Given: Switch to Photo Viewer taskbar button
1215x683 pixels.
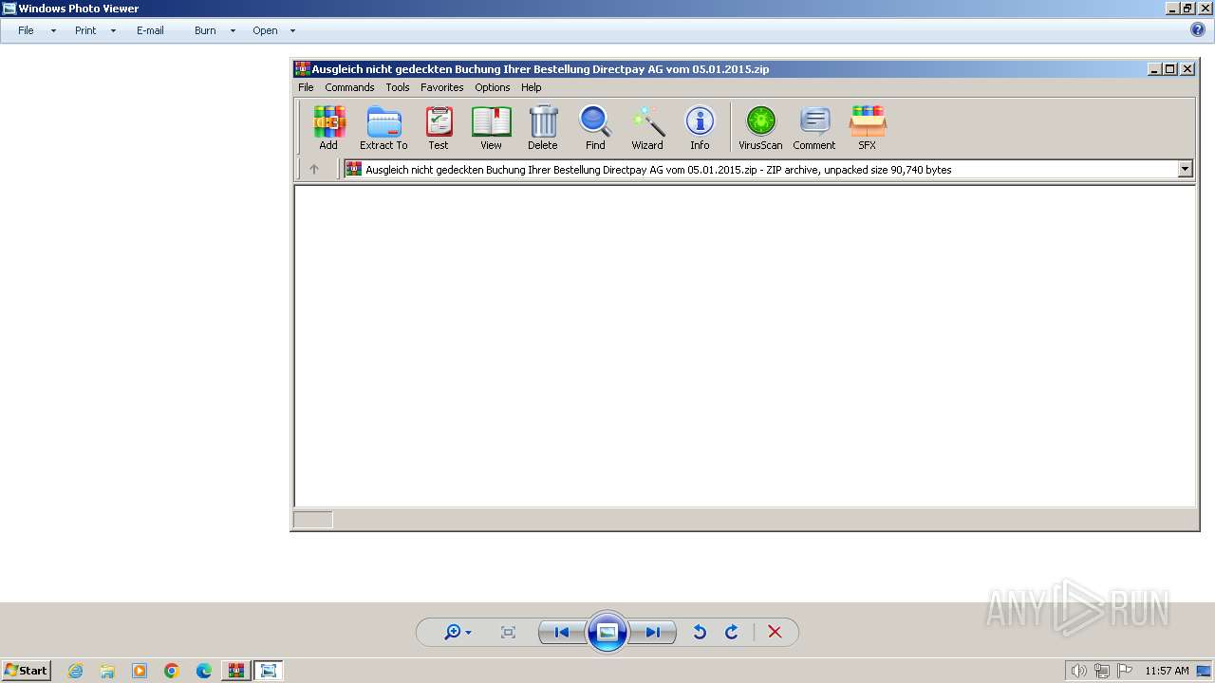Looking at the screenshot, I should point(269,671).
